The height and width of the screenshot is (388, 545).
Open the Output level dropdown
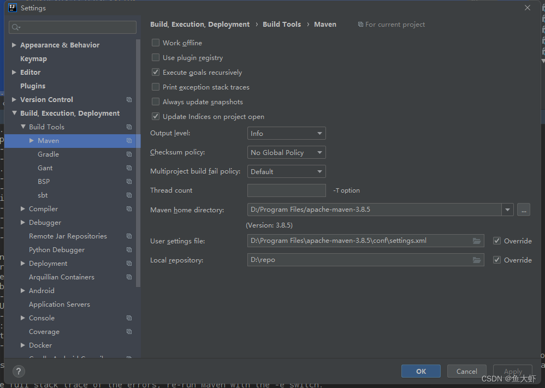point(286,133)
